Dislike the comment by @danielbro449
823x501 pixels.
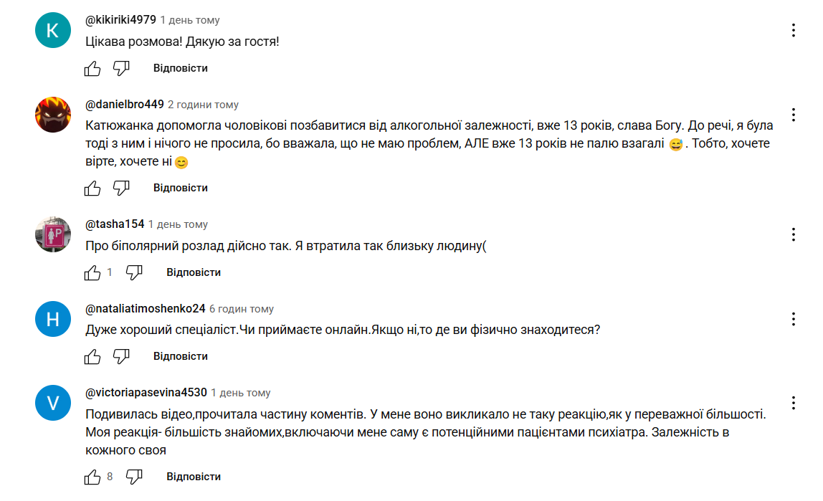click(x=121, y=188)
